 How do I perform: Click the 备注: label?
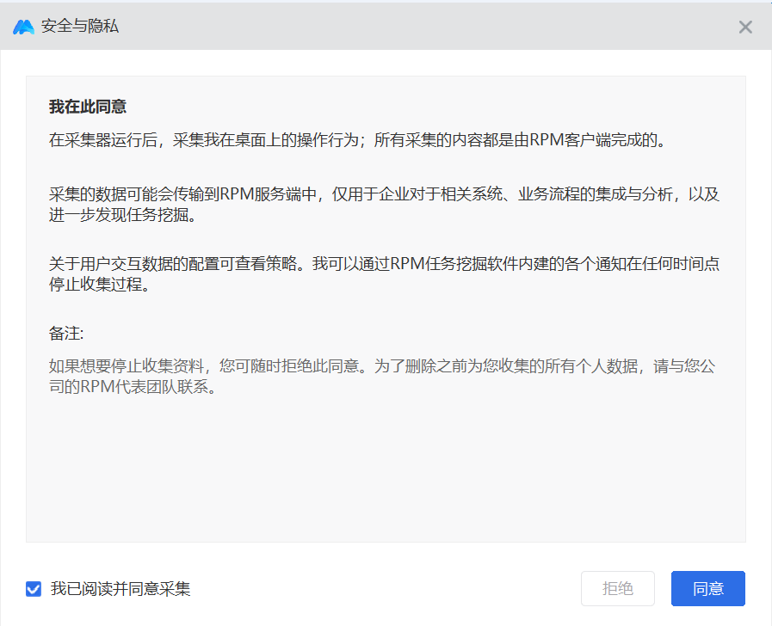[x=66, y=333]
